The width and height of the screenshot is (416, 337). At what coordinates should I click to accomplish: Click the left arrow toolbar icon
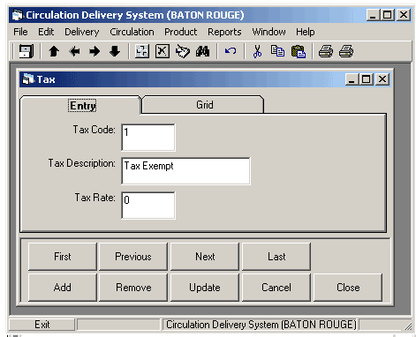(x=74, y=51)
